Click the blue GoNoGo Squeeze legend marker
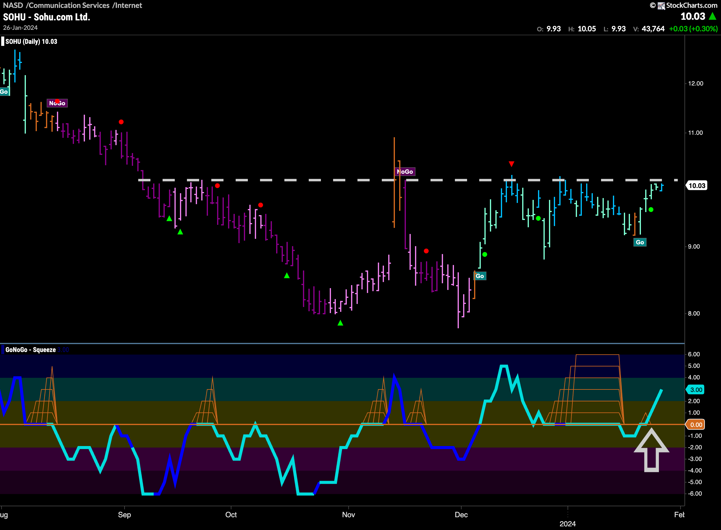 (x=2, y=349)
